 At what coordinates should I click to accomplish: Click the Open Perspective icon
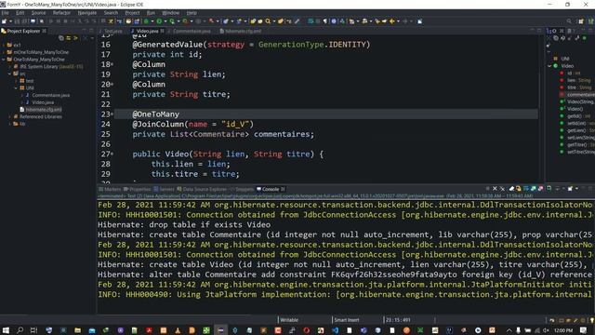tap(581, 21)
